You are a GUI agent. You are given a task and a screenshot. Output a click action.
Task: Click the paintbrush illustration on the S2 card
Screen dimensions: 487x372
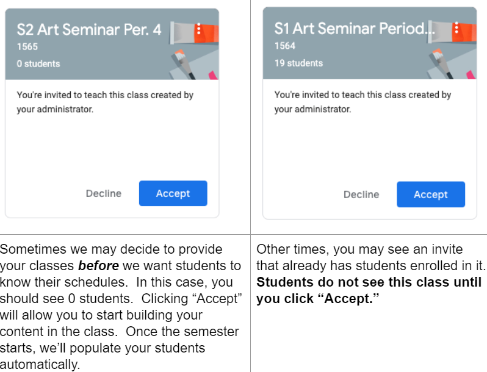point(181,60)
